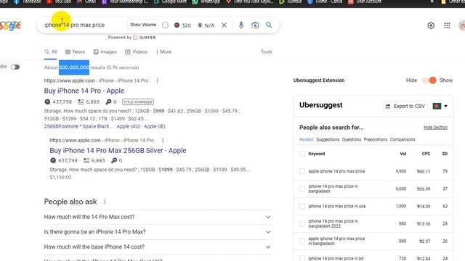Click the Surfer link under search box
The height and width of the screenshot is (261, 465).
tap(145, 38)
